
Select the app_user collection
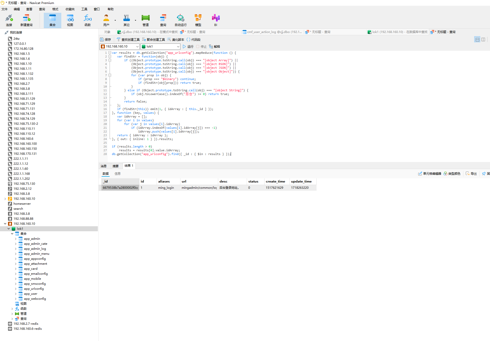31,294
